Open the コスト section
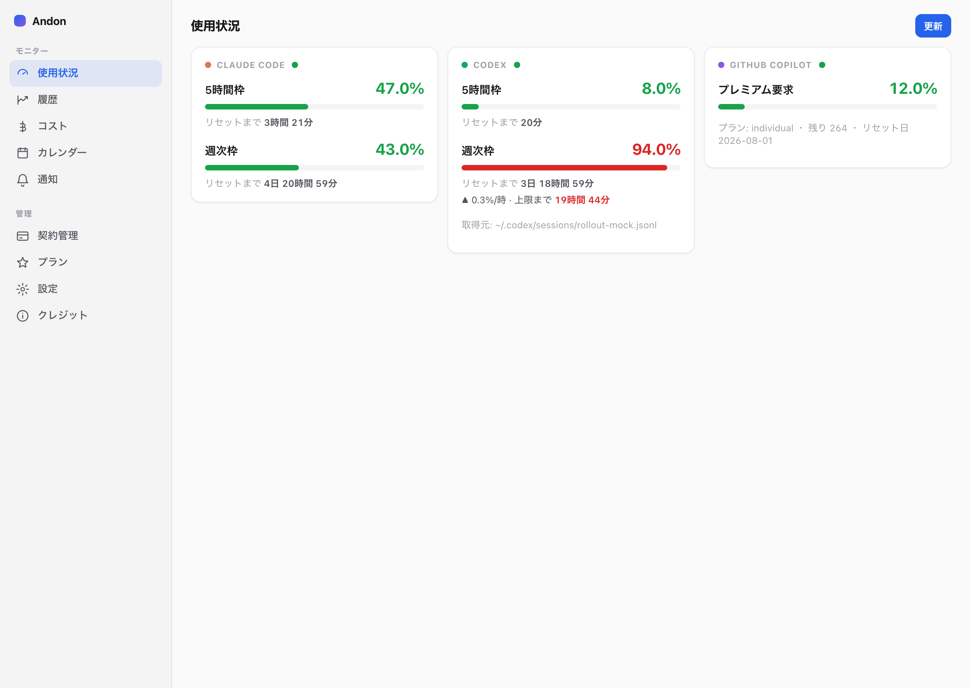Image resolution: width=970 pixels, height=688 pixels. (86, 126)
